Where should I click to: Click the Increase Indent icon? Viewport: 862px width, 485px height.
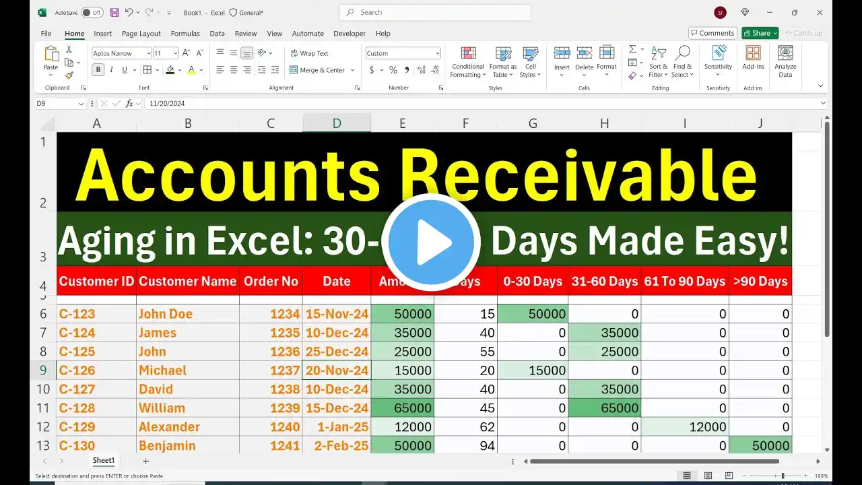275,70
